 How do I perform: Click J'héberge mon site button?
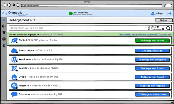152,51
